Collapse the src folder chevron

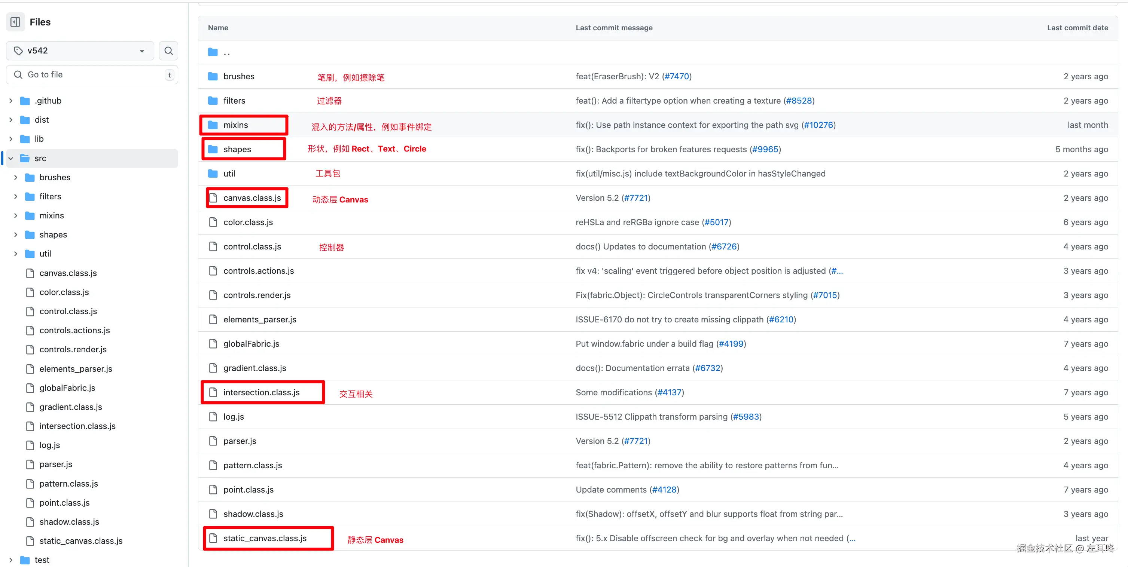tap(11, 158)
